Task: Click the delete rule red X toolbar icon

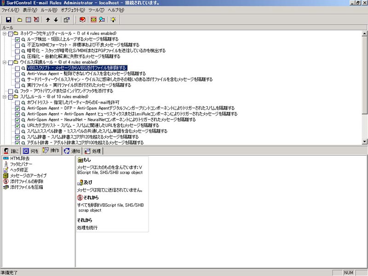Action: (x=36, y=20)
